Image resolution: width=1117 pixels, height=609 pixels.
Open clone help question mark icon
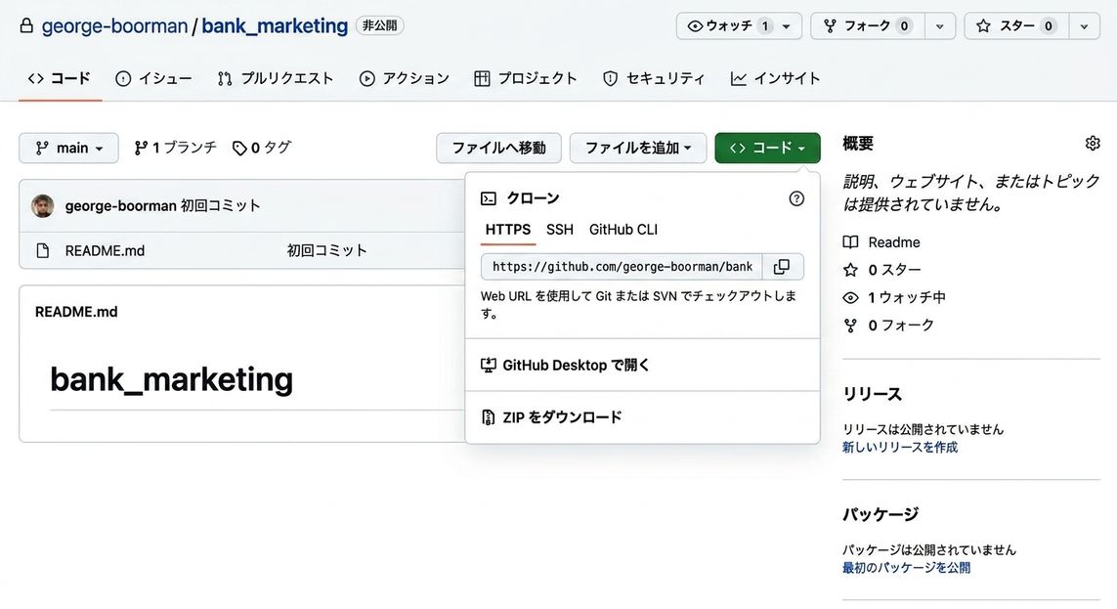(x=796, y=198)
